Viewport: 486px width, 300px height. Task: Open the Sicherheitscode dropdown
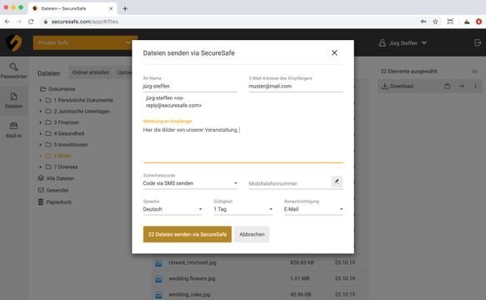tap(190, 183)
